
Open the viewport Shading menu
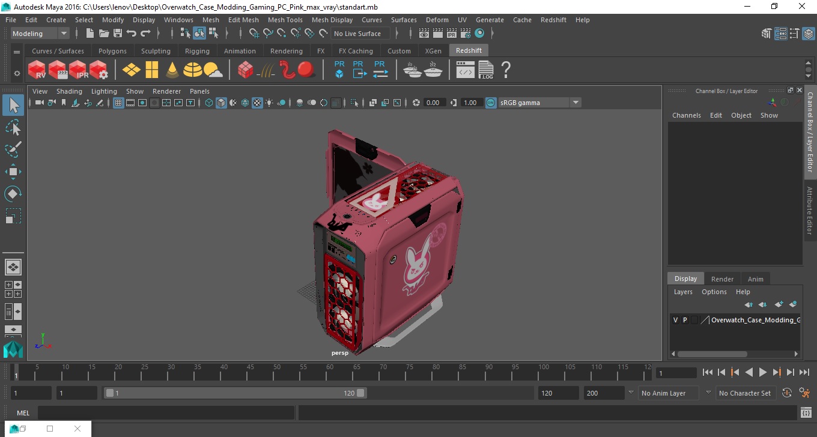click(x=69, y=91)
